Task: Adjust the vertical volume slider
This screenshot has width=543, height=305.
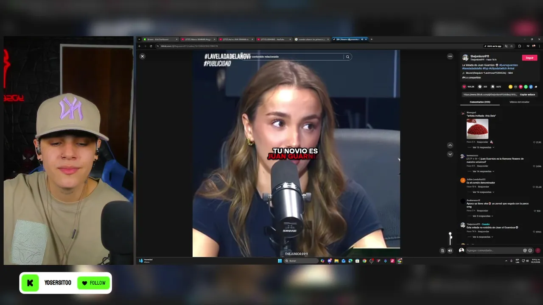Action: 450,238
